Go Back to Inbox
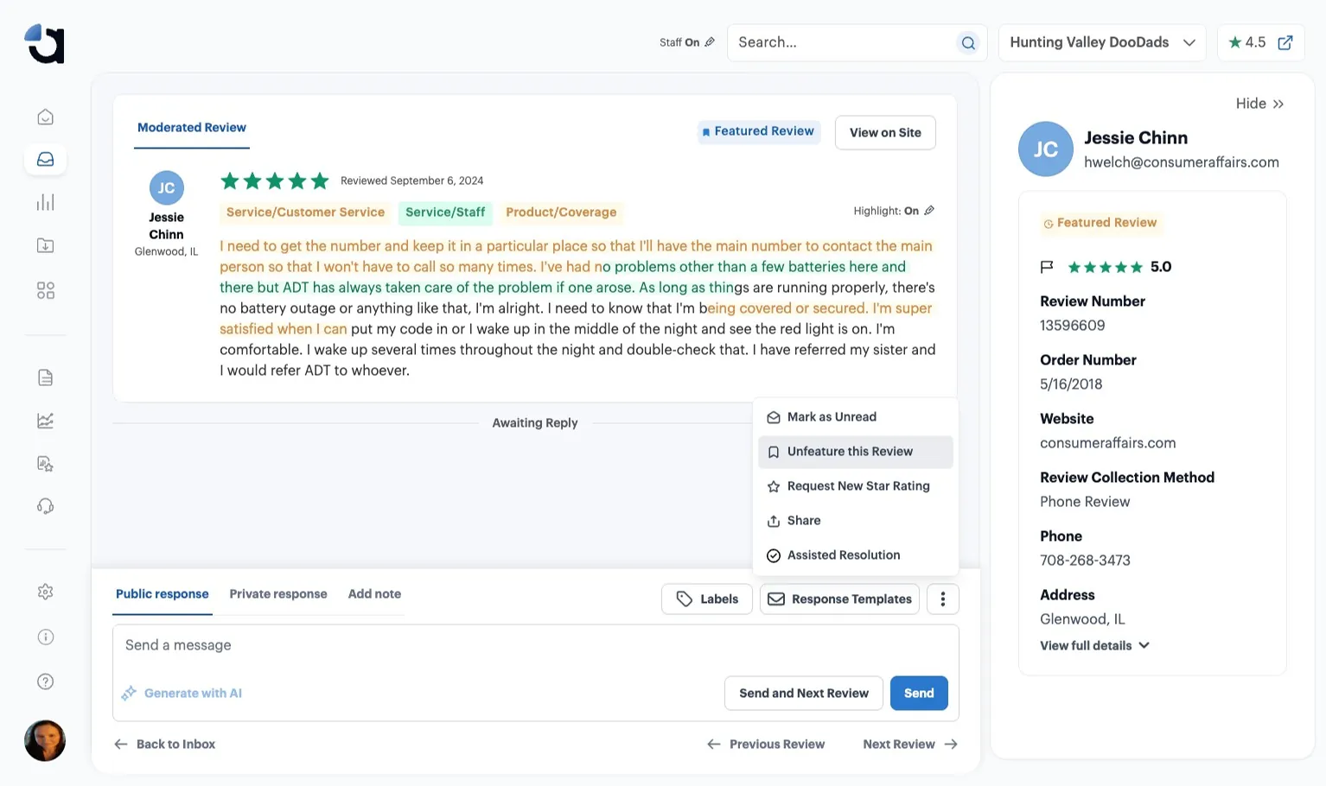 (165, 744)
